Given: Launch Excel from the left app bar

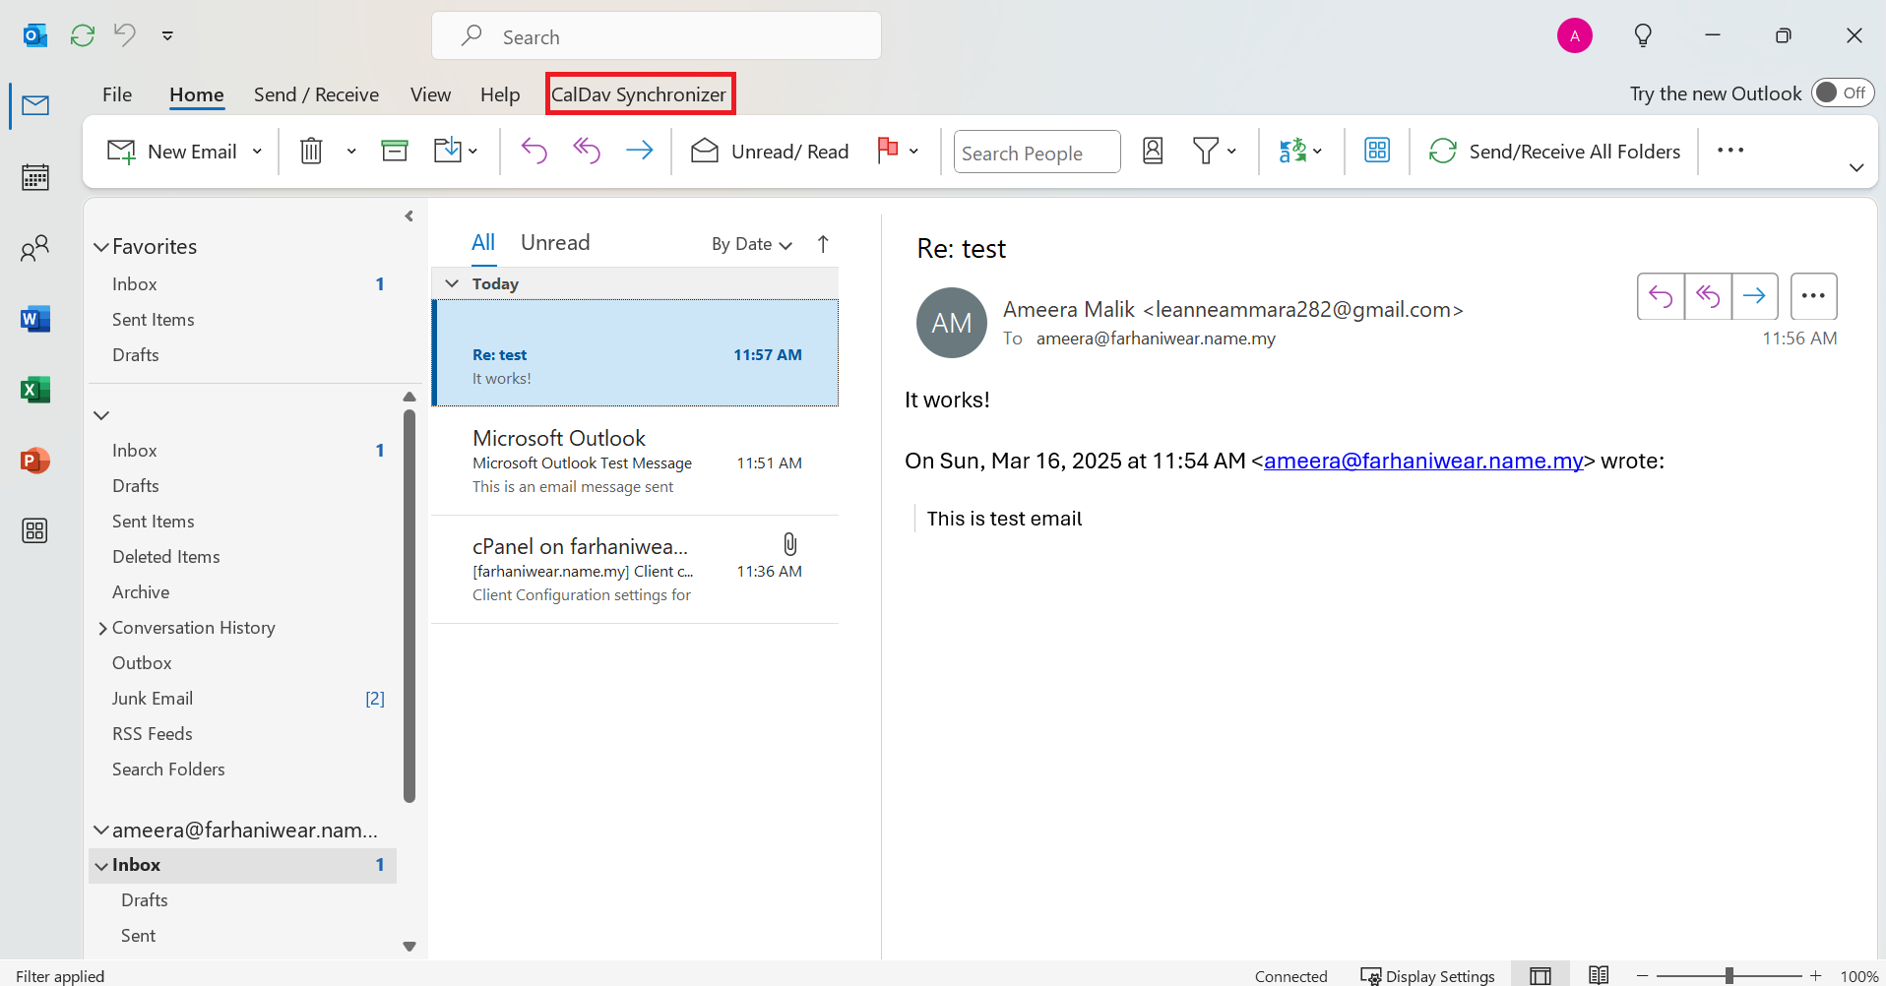Looking at the screenshot, I should (x=35, y=390).
